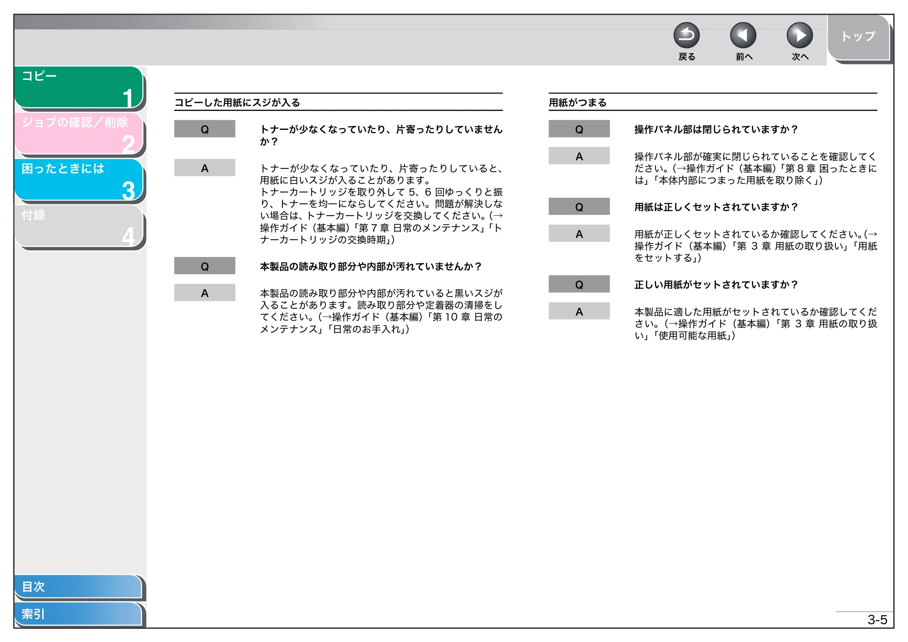The height and width of the screenshot is (642, 908).
Task: Open chapter 4 付録 tab
Action: click(x=79, y=226)
